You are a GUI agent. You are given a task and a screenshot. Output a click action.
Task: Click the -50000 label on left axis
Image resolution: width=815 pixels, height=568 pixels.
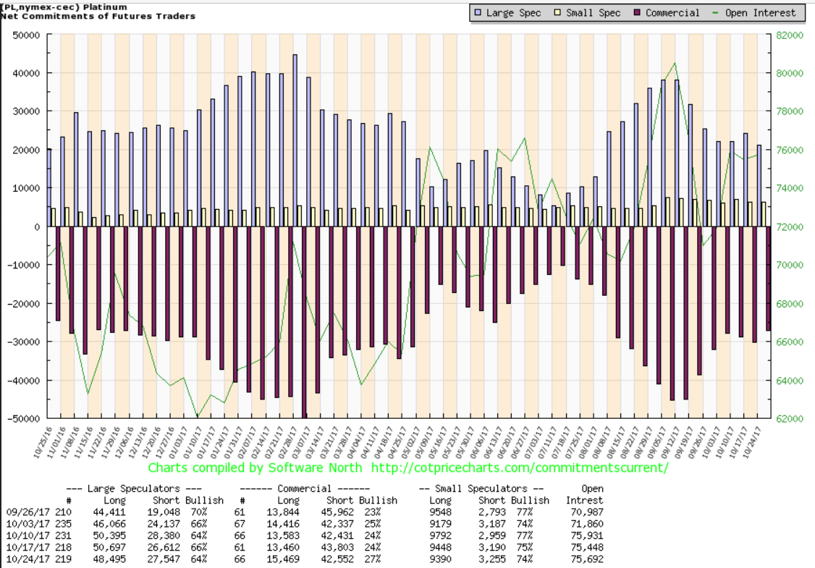click(x=24, y=418)
